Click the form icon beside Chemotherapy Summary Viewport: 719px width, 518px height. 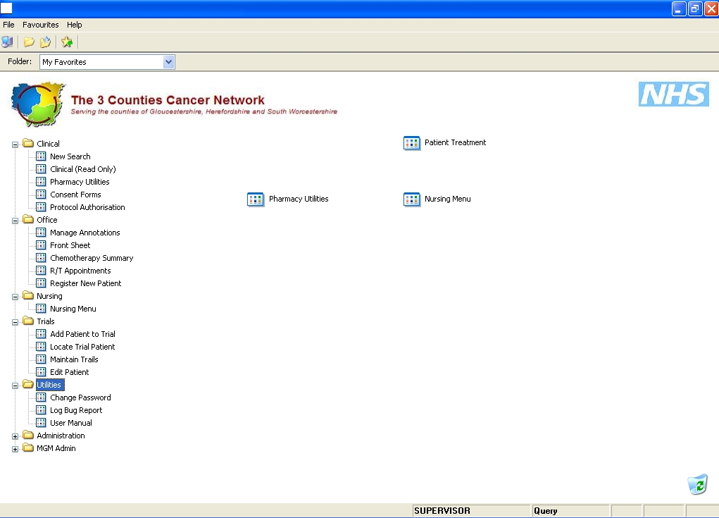tap(41, 257)
